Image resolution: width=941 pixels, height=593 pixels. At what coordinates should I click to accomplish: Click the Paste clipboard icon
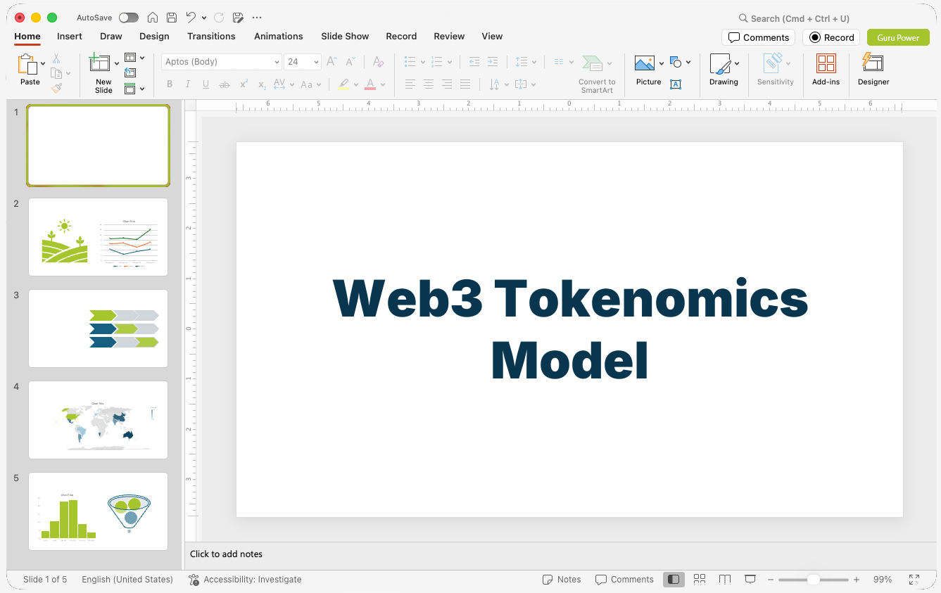coord(27,65)
